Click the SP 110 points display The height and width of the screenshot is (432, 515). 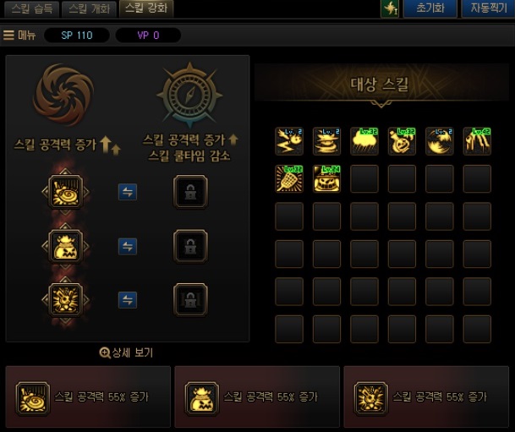pos(77,36)
